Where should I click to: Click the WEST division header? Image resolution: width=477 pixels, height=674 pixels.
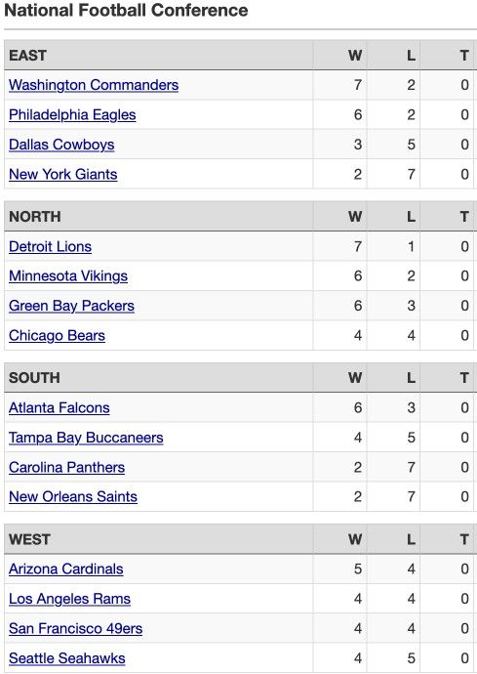[29, 539]
